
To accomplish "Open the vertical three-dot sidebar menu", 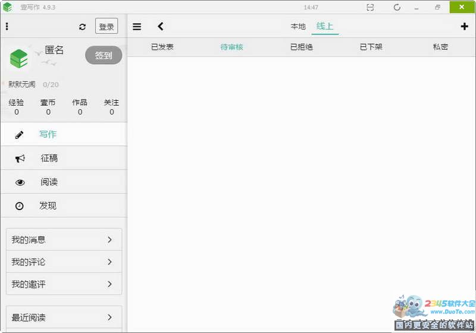I will [x=7, y=26].
